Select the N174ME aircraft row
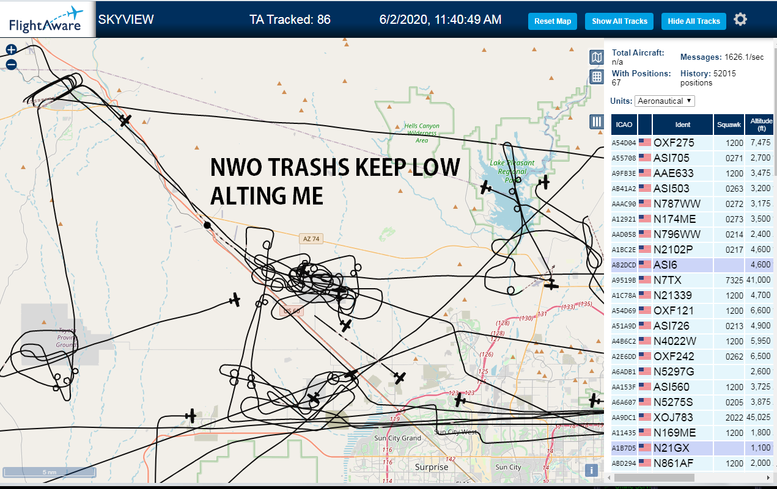 [693, 219]
